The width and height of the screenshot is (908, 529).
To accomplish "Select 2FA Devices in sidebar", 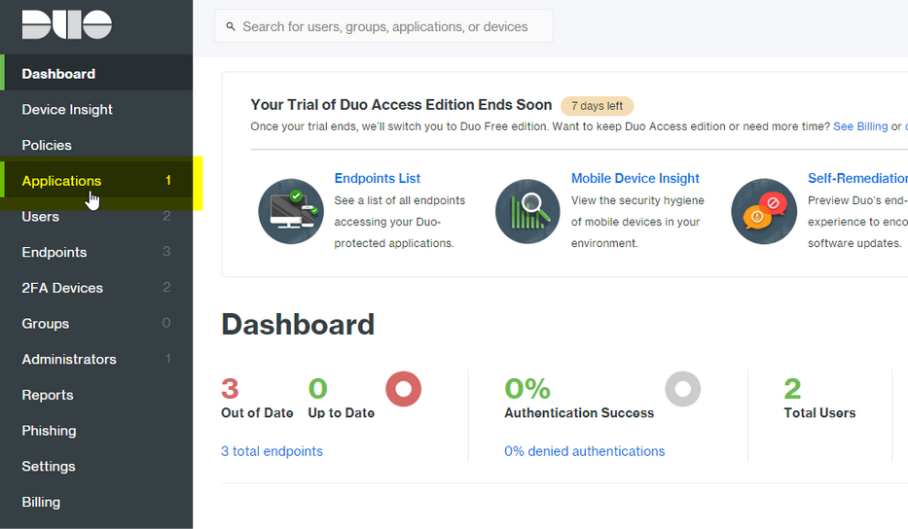I will 62,288.
